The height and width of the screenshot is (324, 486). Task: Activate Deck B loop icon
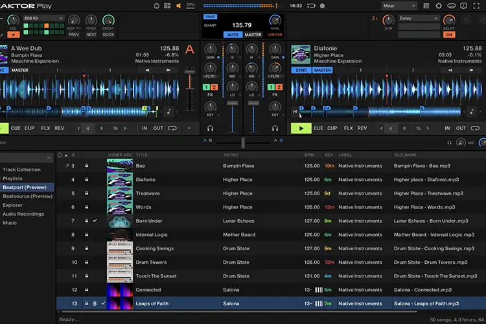[475, 128]
